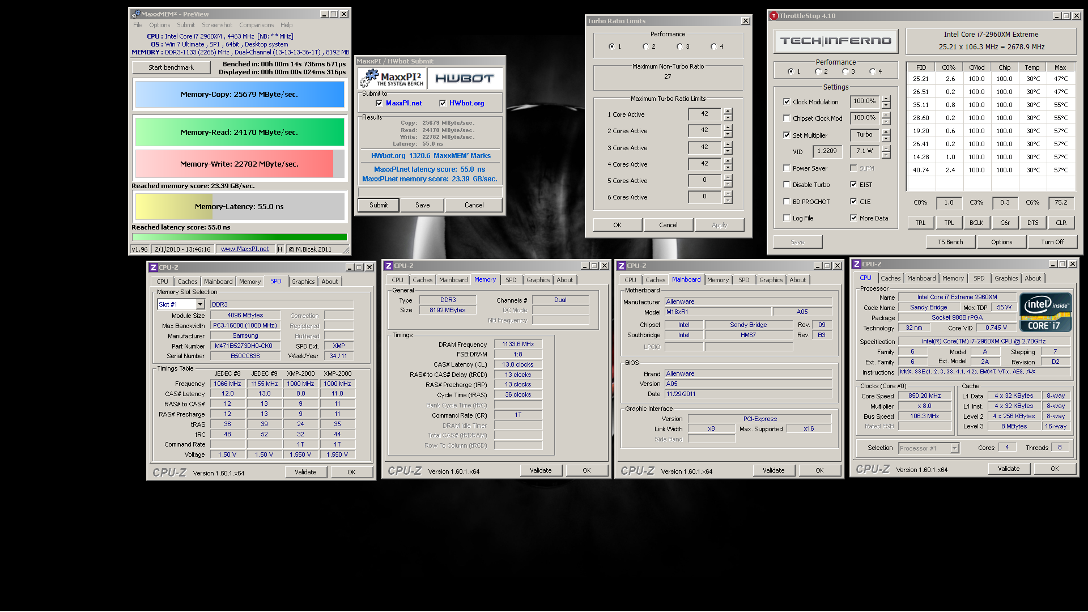Click CPU-Z icon of Memory window

tap(389, 266)
